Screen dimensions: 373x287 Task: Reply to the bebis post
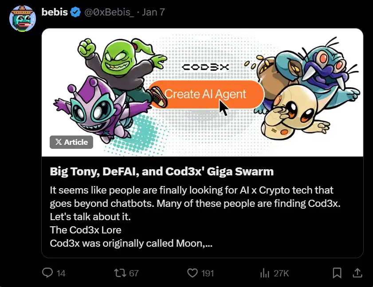pyautogui.click(x=47, y=273)
